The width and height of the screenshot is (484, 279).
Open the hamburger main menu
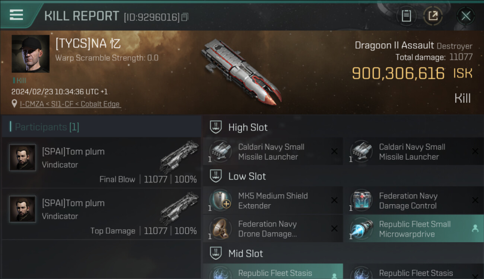point(16,15)
